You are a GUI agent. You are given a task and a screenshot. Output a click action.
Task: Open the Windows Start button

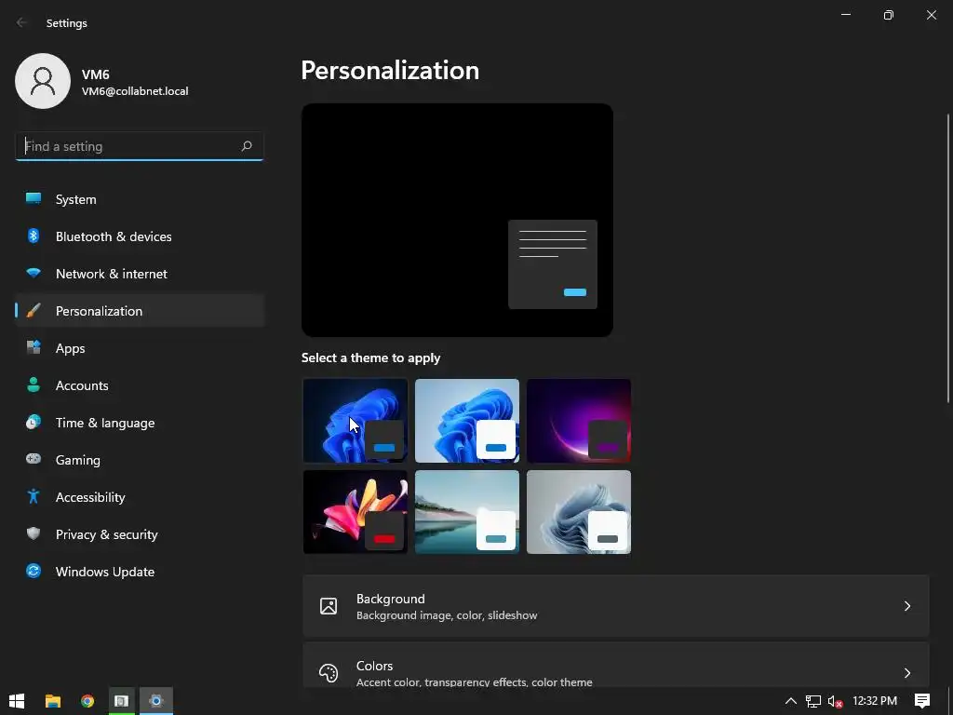pyautogui.click(x=17, y=701)
